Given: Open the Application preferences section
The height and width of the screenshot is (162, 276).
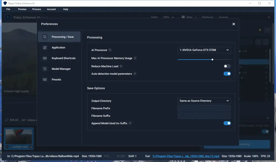Looking at the screenshot, I should pyautogui.click(x=59, y=48).
